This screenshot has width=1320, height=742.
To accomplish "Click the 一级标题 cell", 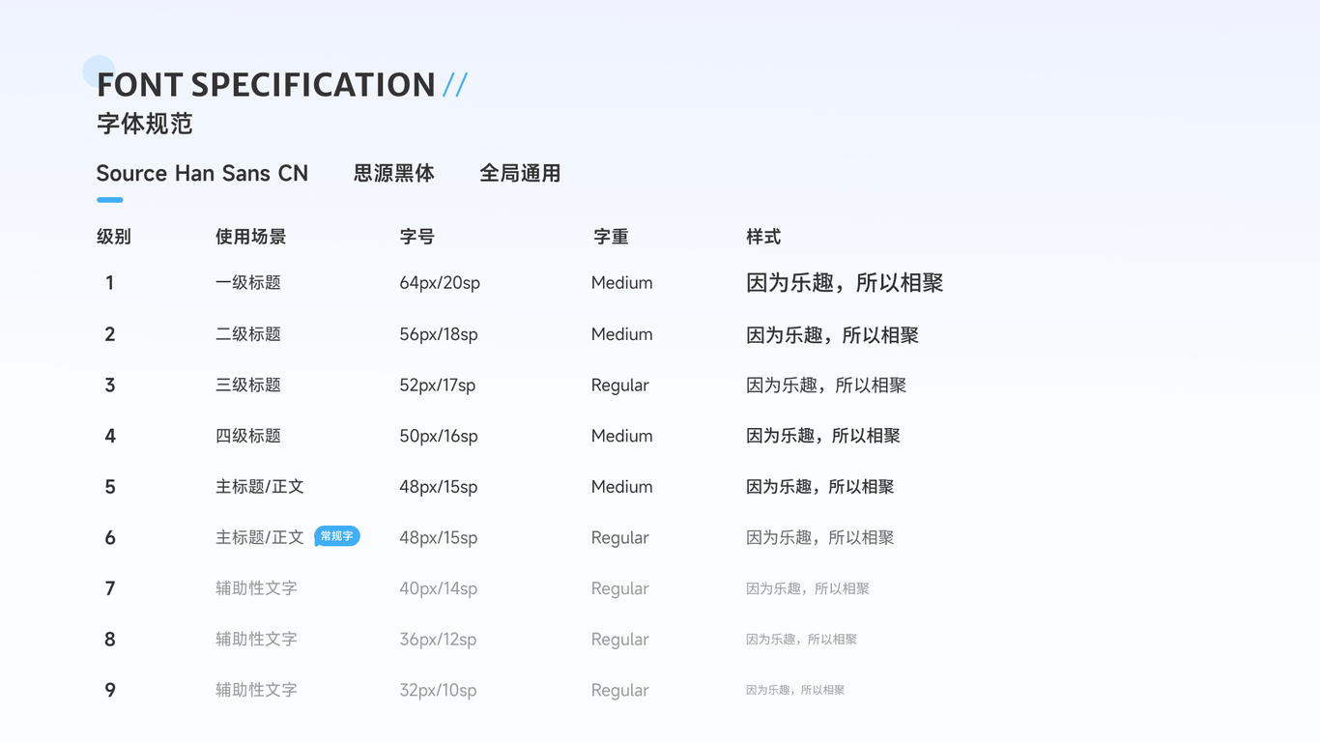I will (248, 283).
